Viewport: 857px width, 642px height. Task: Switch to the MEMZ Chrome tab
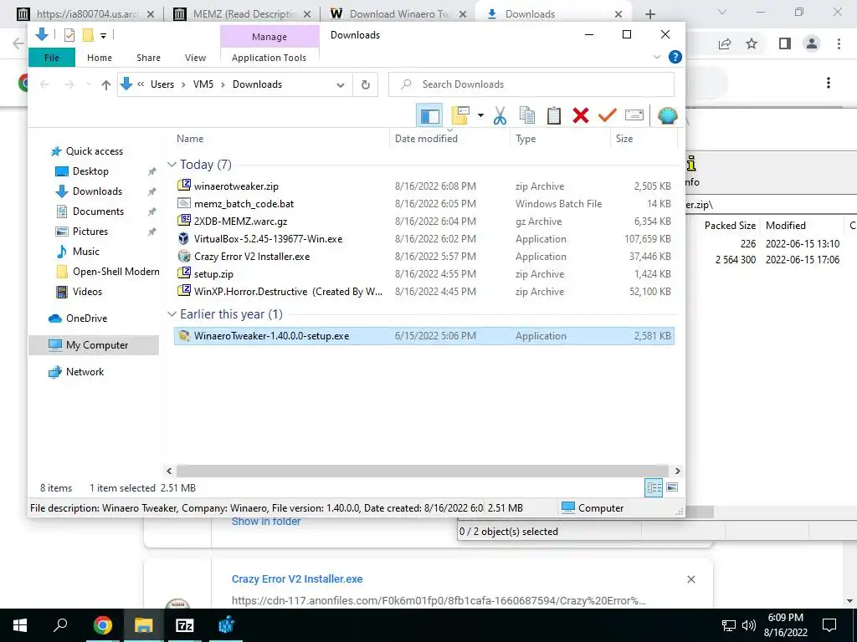click(242, 14)
